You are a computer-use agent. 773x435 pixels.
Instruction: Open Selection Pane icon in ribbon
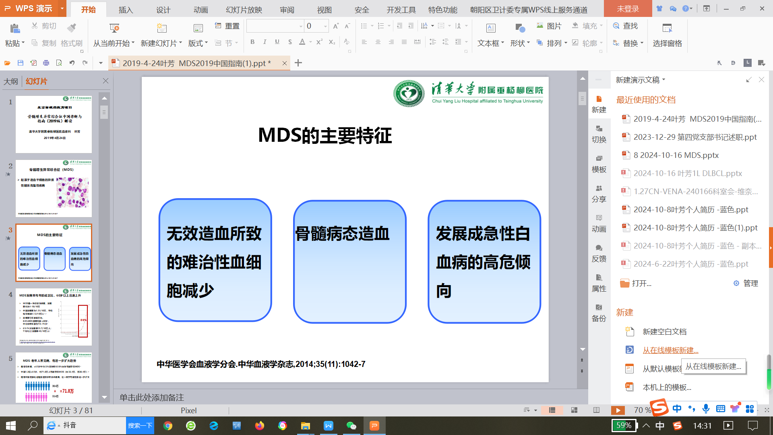(x=667, y=28)
